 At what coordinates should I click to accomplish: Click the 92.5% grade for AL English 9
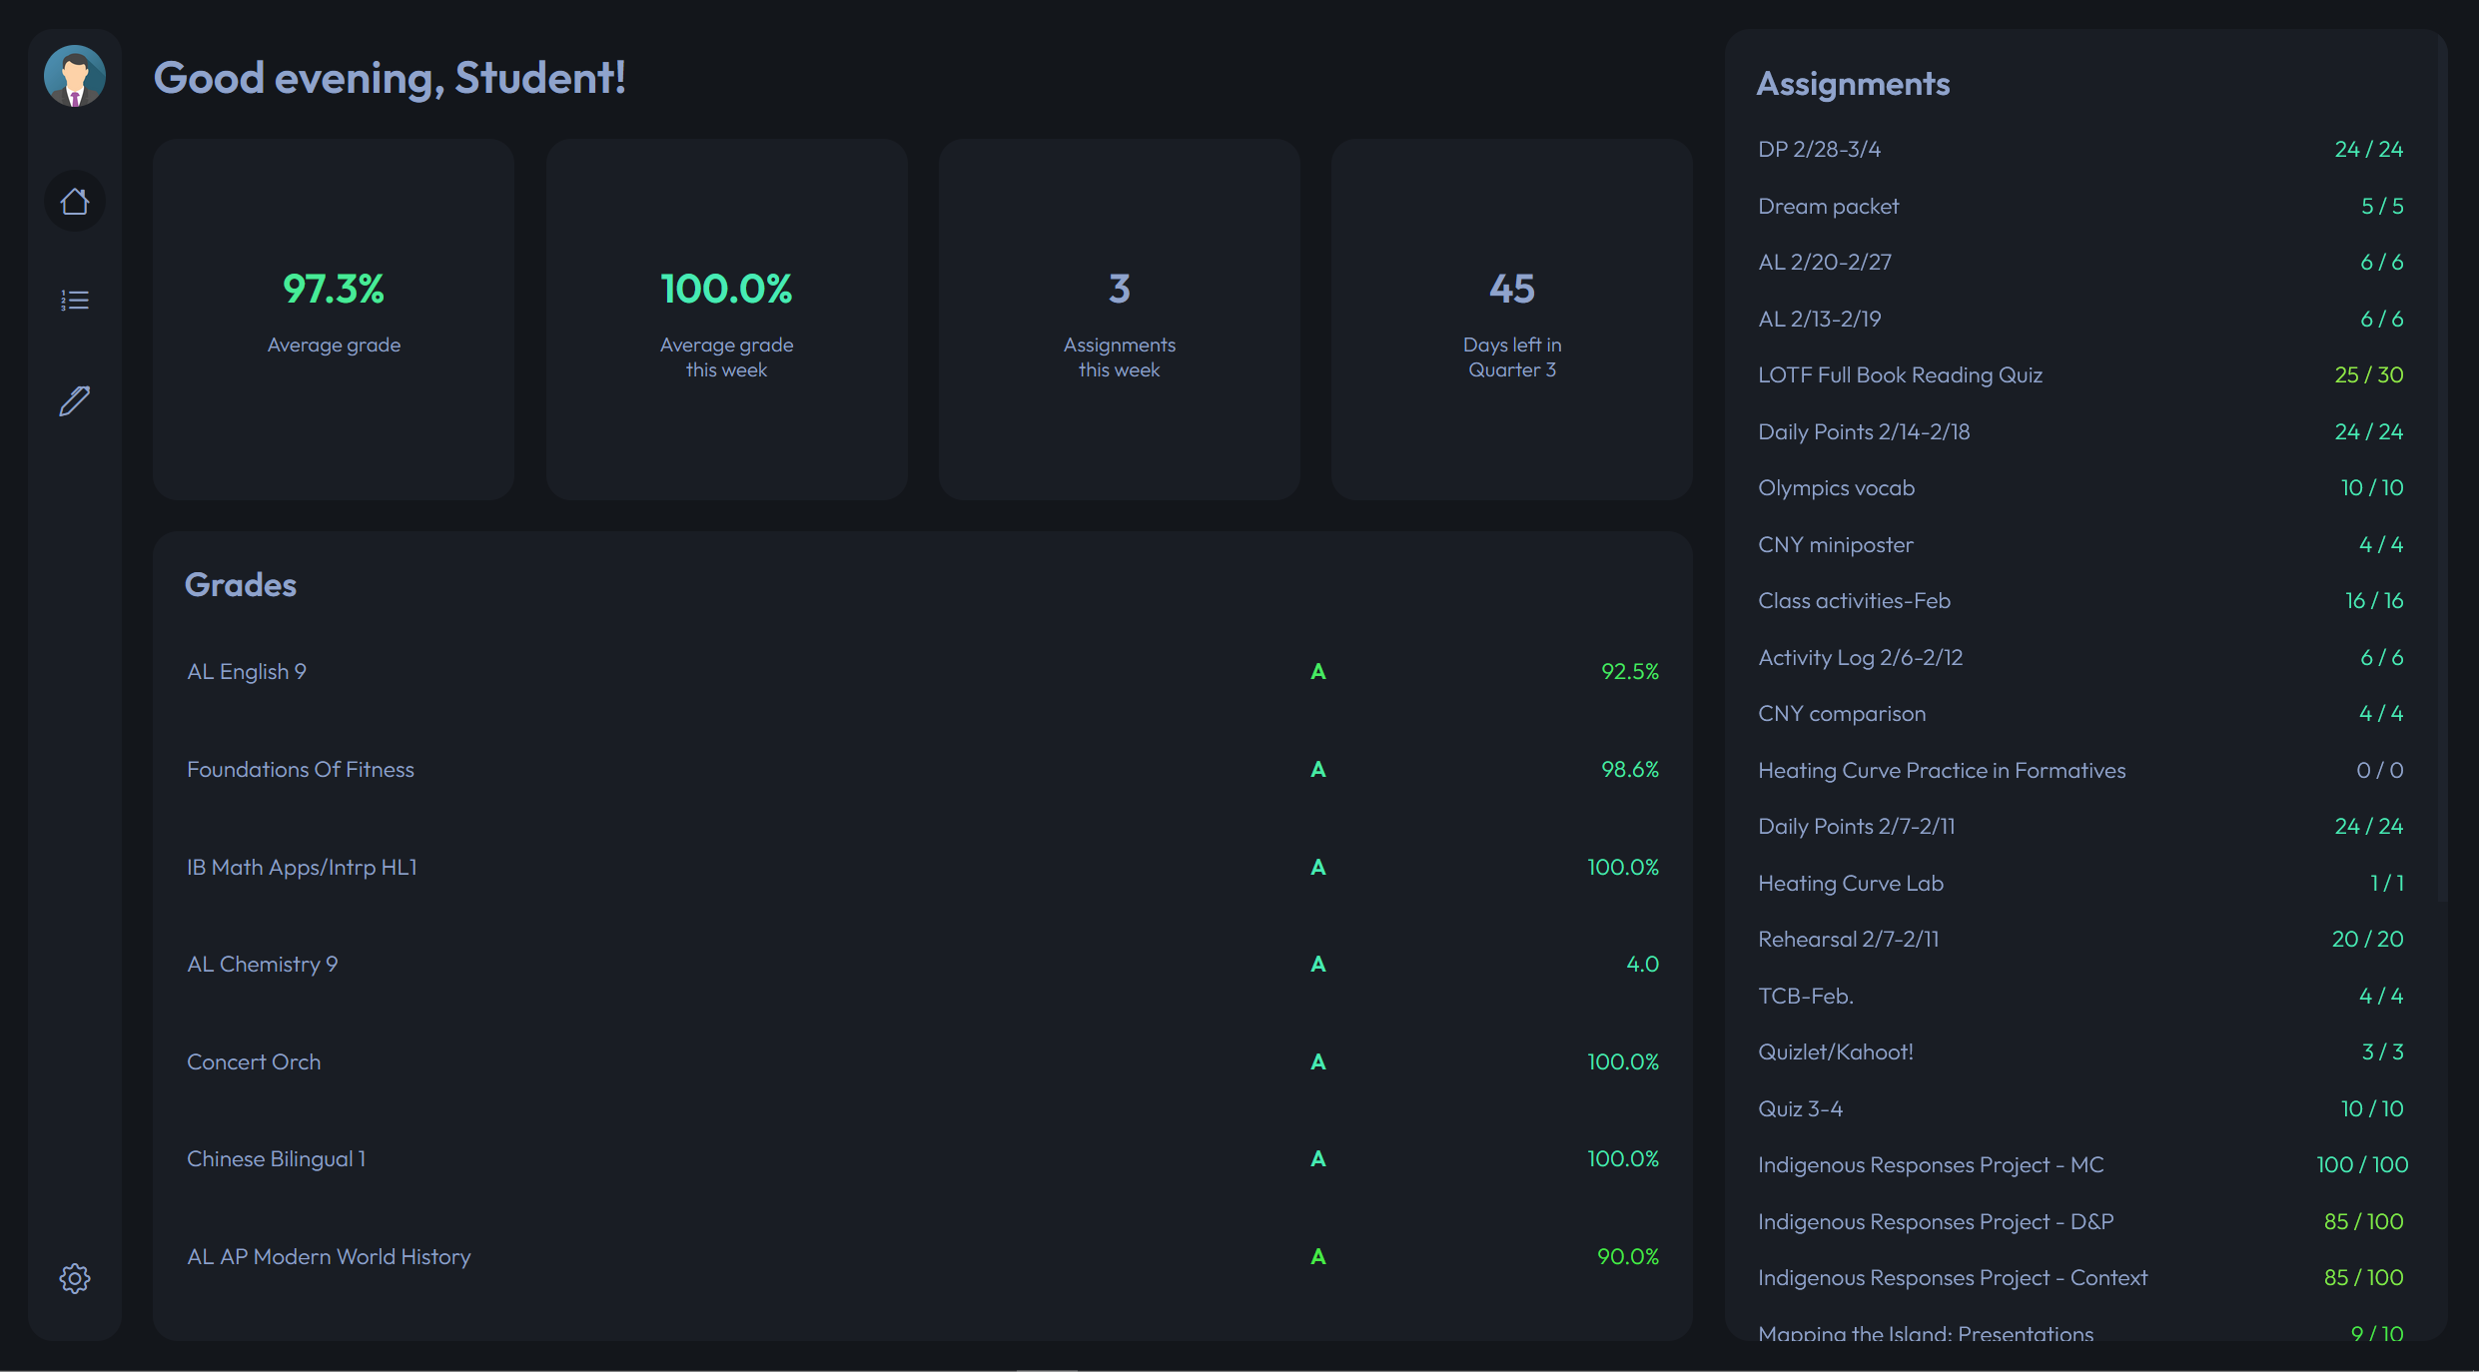tap(1630, 672)
